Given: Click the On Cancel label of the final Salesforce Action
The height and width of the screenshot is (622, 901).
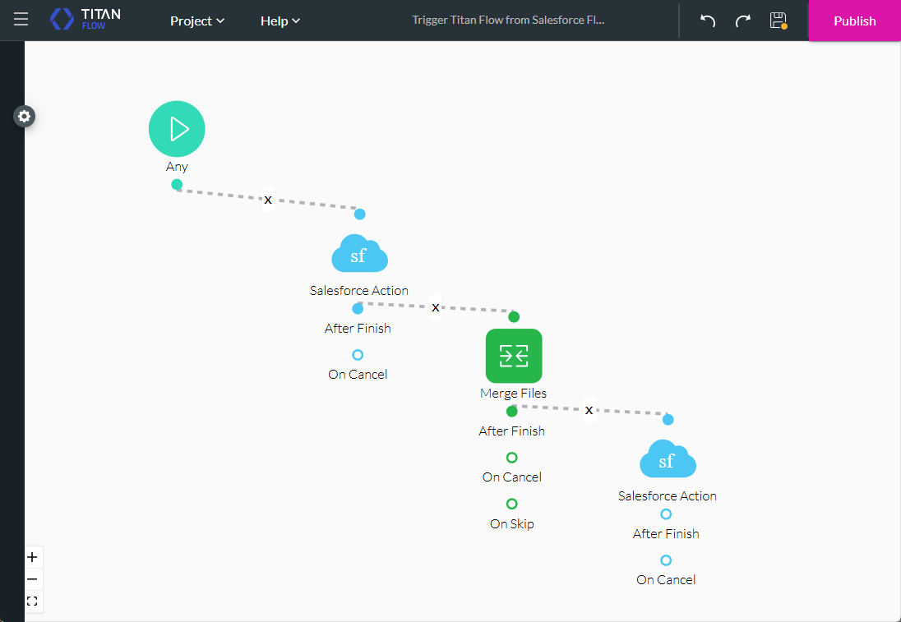Looking at the screenshot, I should pyautogui.click(x=666, y=580).
